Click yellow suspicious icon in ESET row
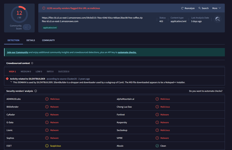The image size is (232, 150). (47, 146)
